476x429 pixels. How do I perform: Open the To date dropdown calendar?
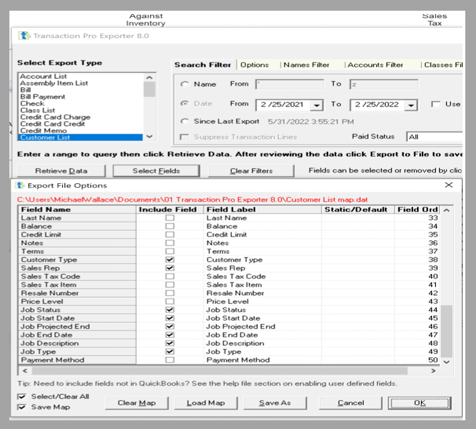(x=411, y=105)
